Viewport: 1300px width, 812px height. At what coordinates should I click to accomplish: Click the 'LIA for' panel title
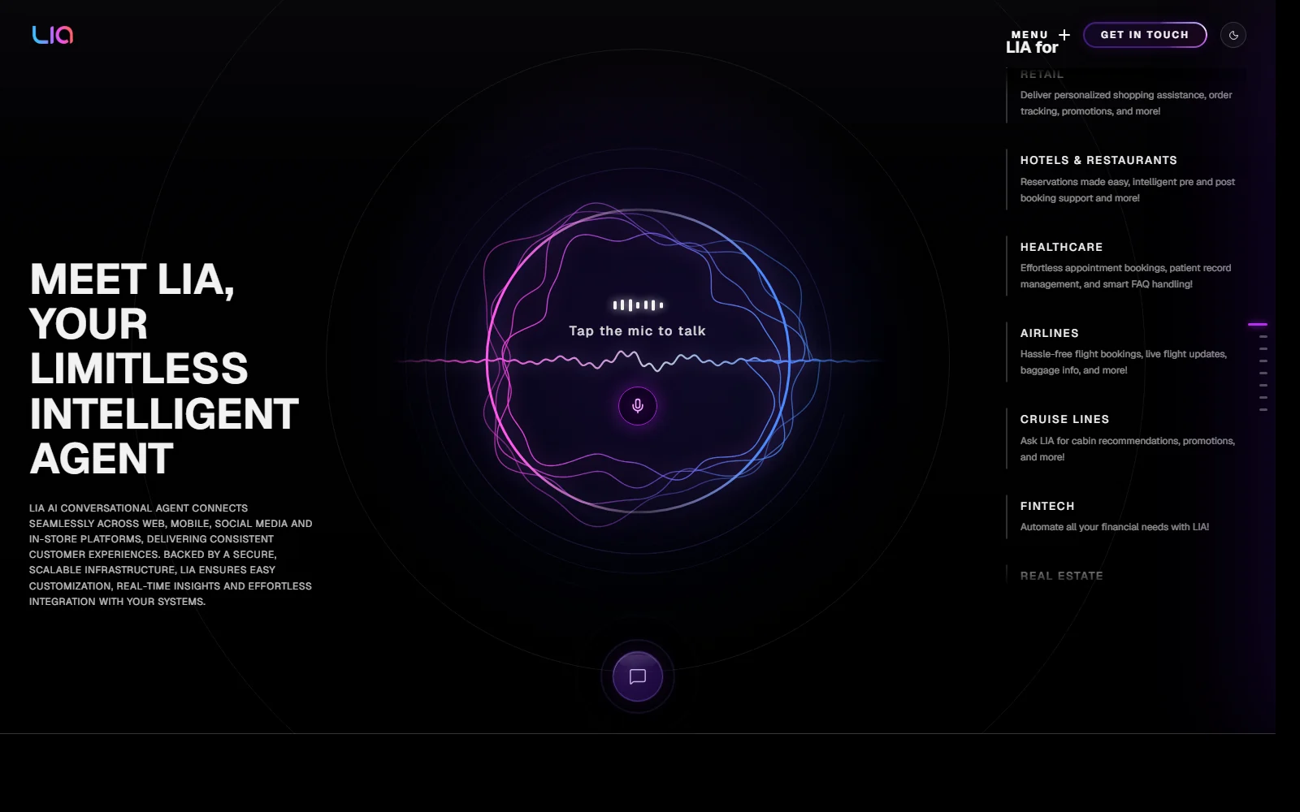[1032, 47]
